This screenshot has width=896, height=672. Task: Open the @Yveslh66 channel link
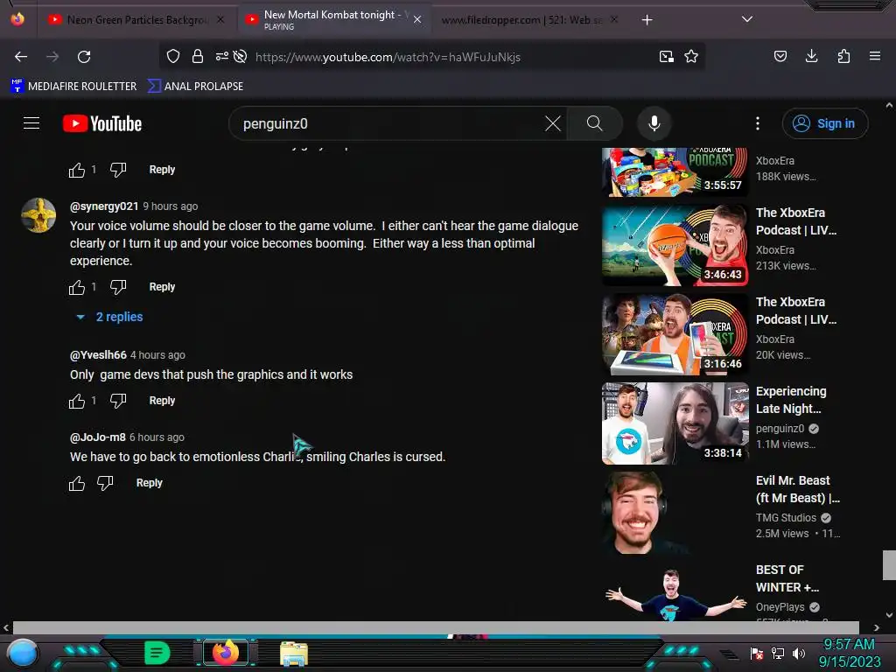98,355
